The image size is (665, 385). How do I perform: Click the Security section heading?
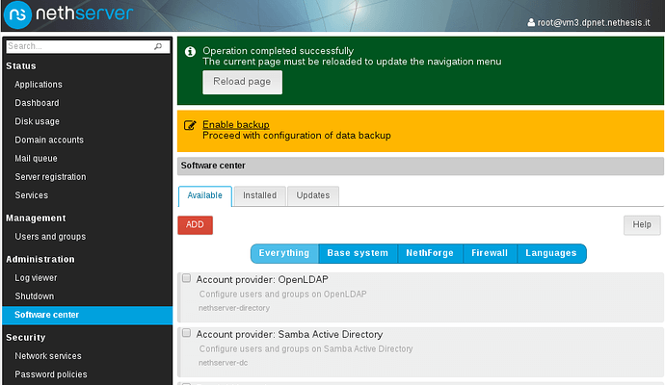(25, 338)
